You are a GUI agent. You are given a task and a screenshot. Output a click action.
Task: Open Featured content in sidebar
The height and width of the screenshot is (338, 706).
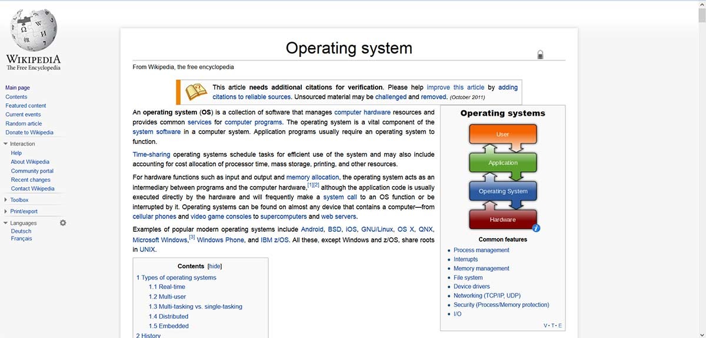(26, 106)
